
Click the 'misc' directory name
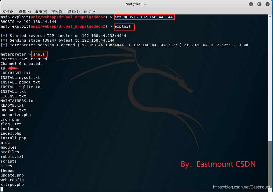(5, 143)
